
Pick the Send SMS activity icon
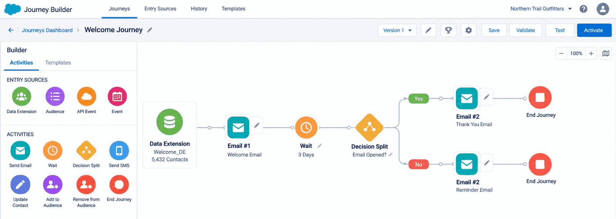tap(119, 150)
